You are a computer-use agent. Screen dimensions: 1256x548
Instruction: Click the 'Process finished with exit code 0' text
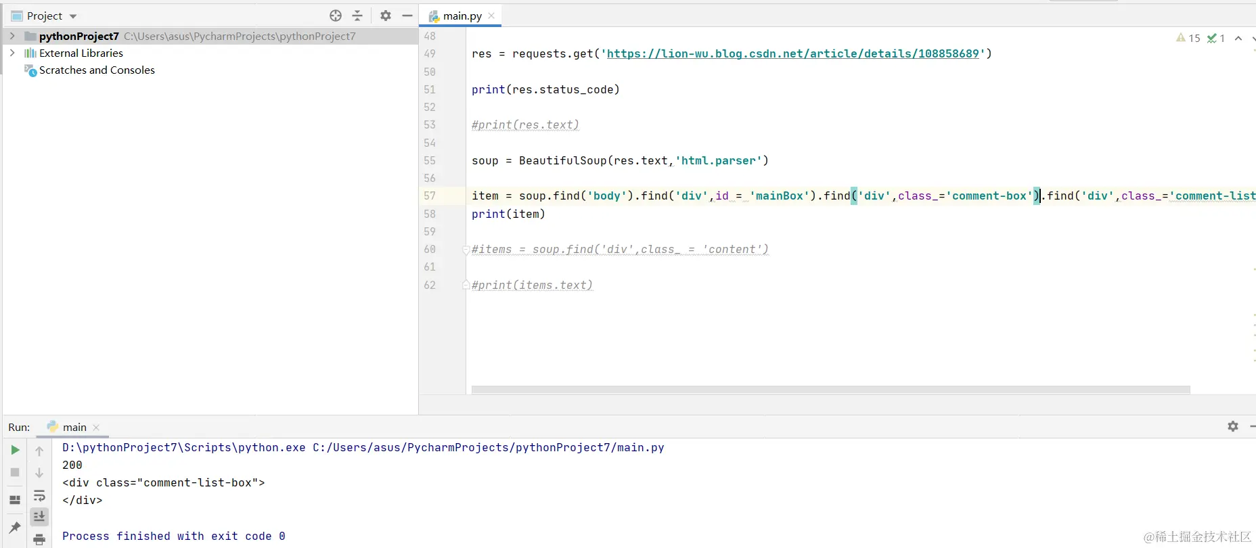click(174, 536)
